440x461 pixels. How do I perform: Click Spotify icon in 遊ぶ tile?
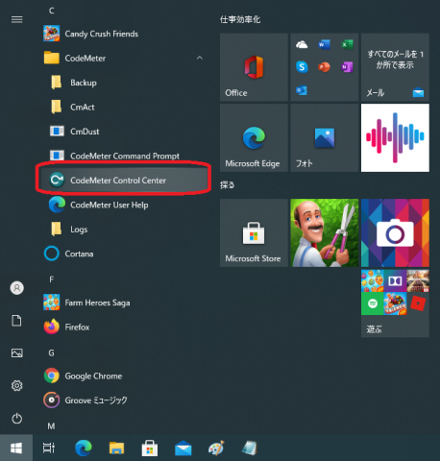click(373, 303)
